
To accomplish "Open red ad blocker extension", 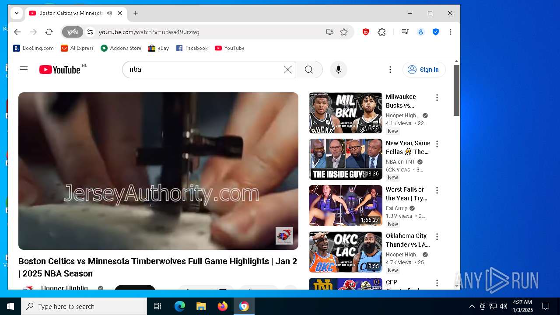I will [x=366, y=32].
